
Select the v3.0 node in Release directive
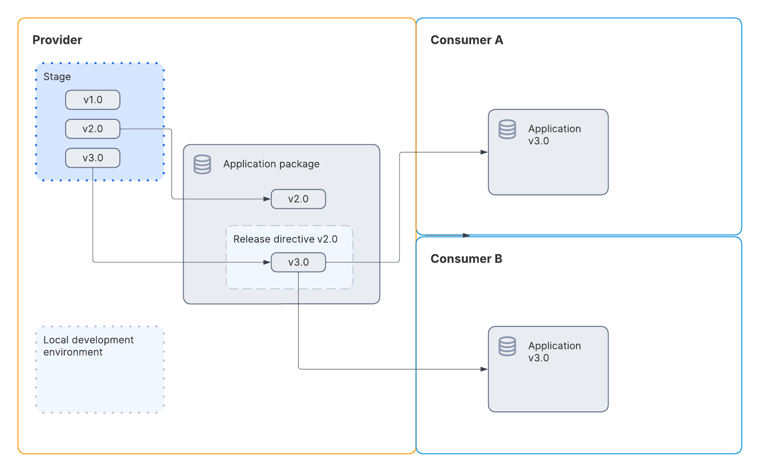(298, 262)
